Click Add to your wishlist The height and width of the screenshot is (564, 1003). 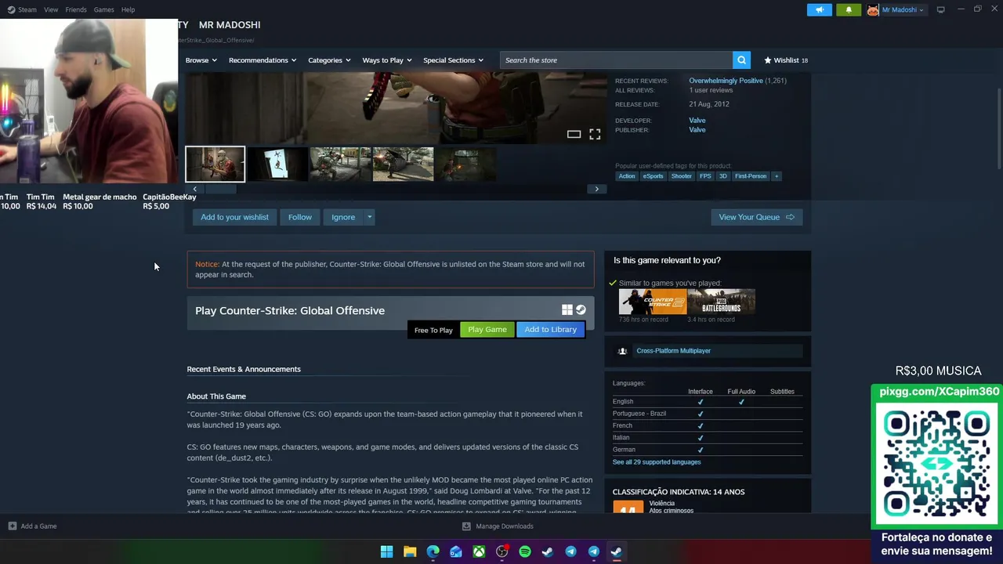pos(234,217)
